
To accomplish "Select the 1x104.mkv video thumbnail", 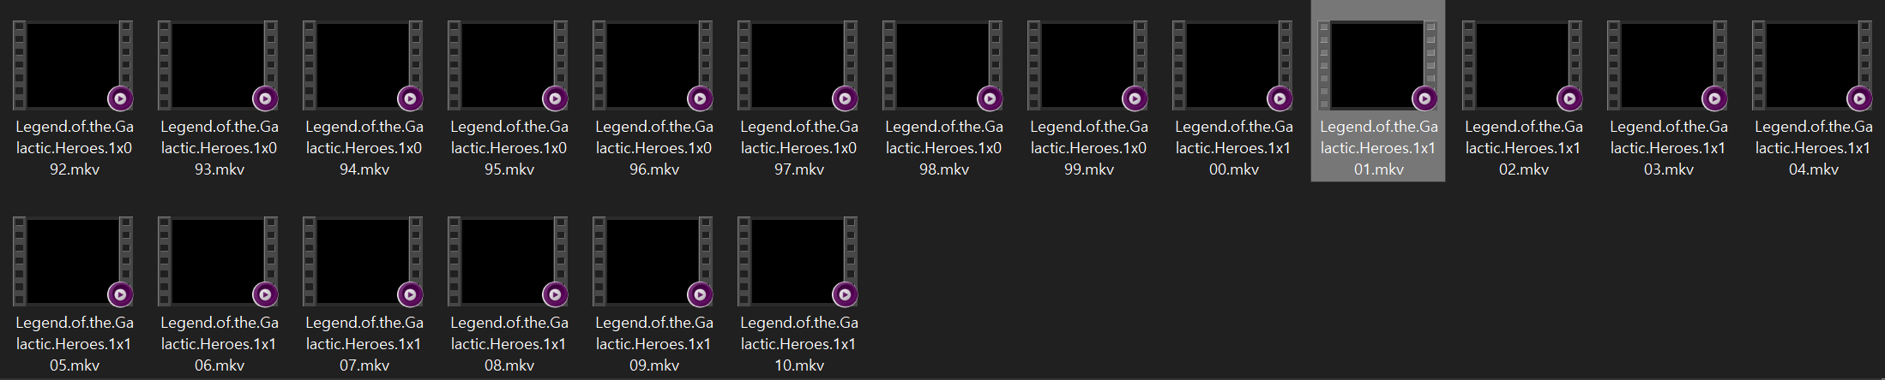I will tap(1813, 66).
